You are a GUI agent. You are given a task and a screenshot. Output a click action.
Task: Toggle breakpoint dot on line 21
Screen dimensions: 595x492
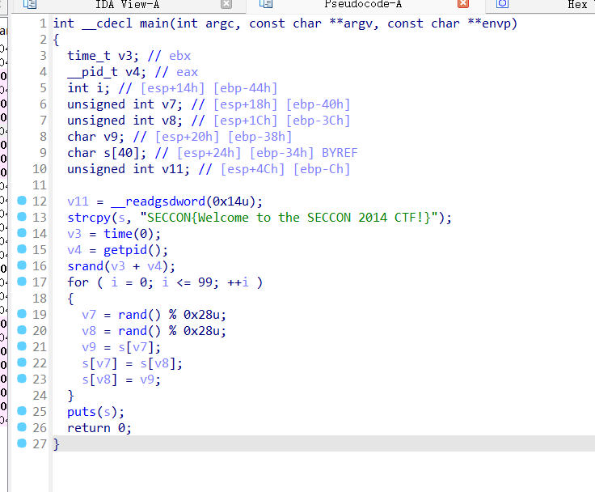(22, 346)
